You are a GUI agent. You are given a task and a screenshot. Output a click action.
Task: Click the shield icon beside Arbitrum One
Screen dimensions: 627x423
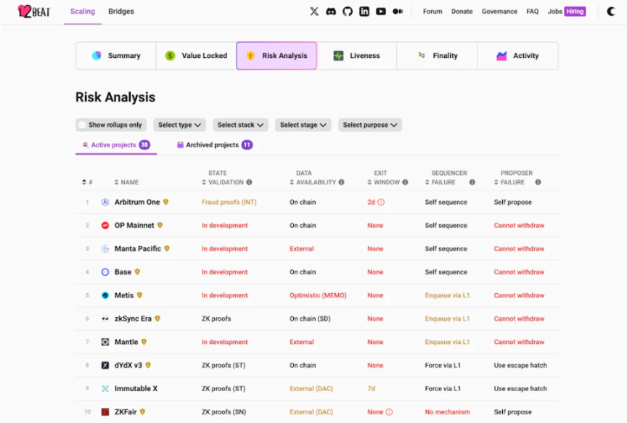(166, 202)
